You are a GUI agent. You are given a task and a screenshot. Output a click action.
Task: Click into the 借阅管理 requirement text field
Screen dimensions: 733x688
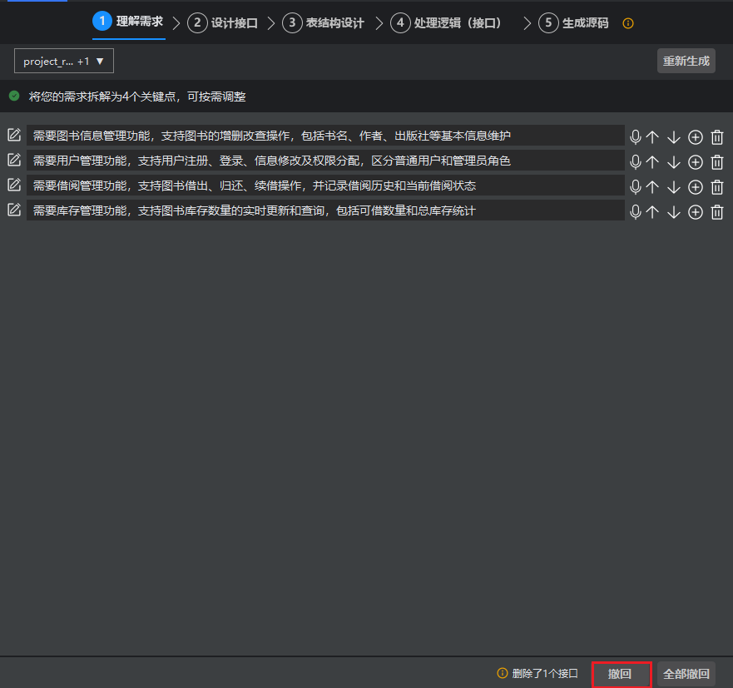pos(324,186)
